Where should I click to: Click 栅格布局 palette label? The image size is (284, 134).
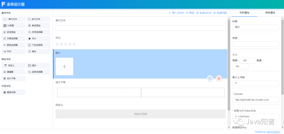[11, 92]
